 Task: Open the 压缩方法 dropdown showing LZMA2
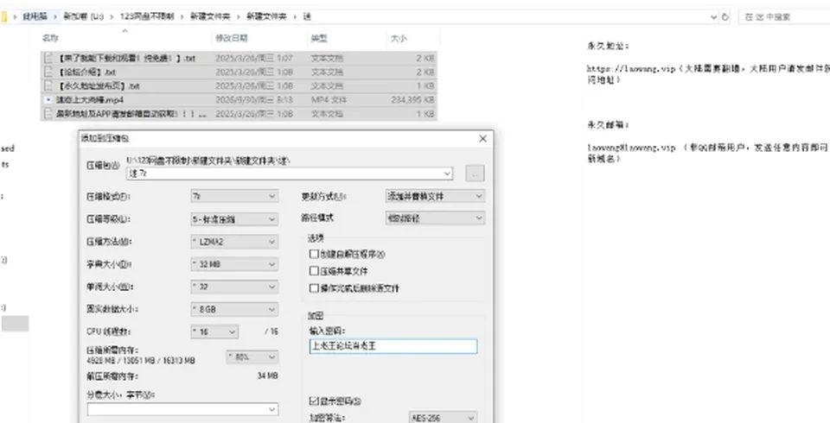234,242
